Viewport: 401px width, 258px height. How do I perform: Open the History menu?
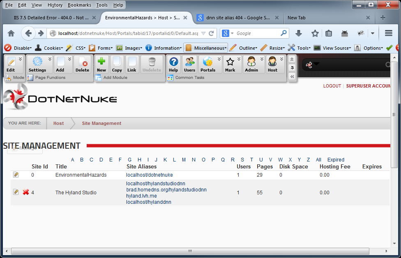coord(55,5)
